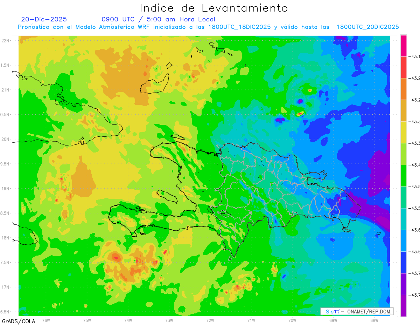Click the '1800UTC_18DIC2025' initialization timestamp

click(x=240, y=27)
